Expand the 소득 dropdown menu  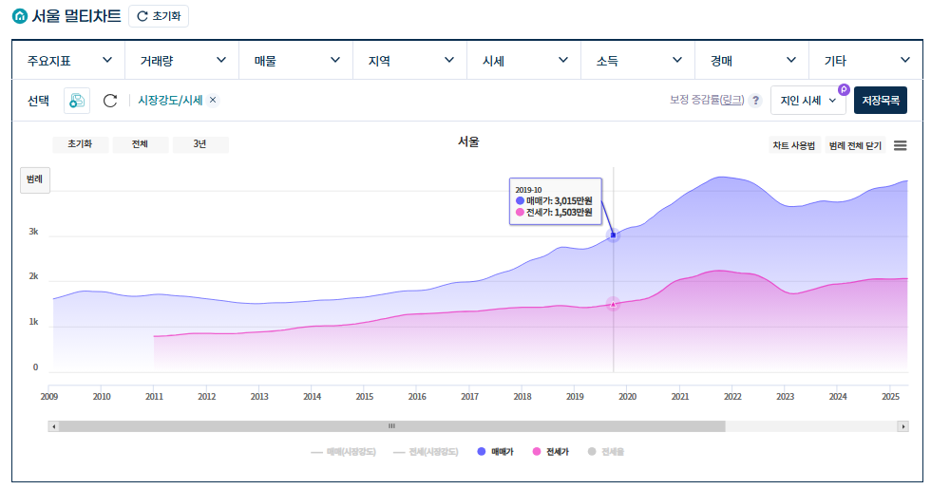[638, 60]
